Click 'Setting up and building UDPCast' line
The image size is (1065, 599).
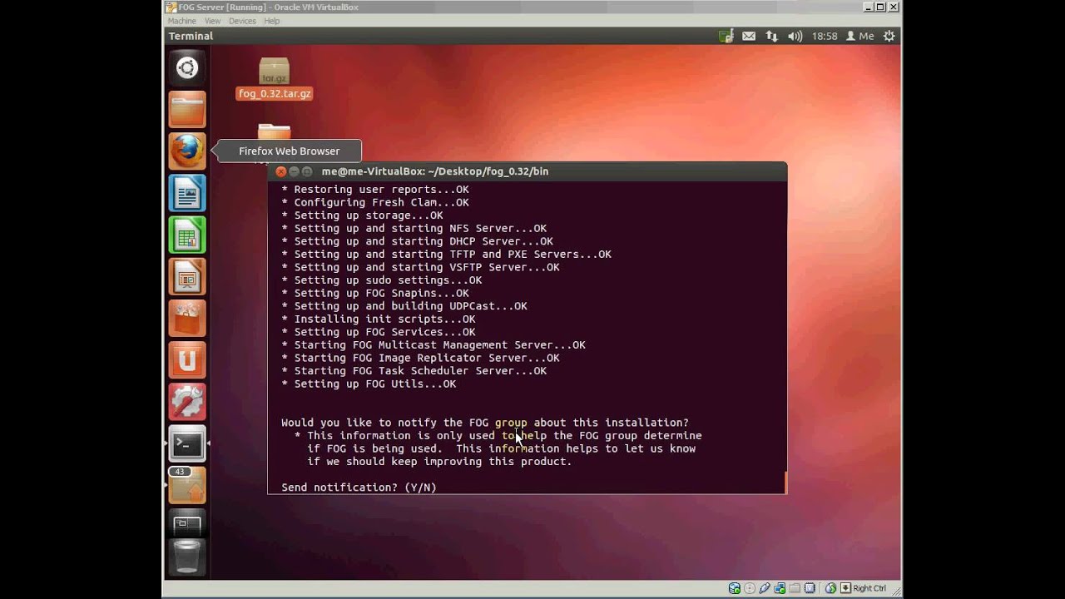pyautogui.click(x=404, y=306)
